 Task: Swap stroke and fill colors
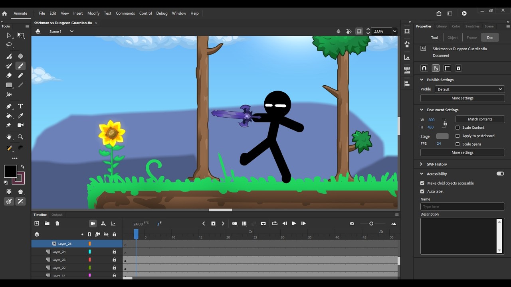click(22, 167)
